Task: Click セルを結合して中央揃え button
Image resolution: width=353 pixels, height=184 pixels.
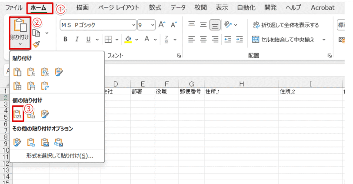Action: (x=283, y=40)
